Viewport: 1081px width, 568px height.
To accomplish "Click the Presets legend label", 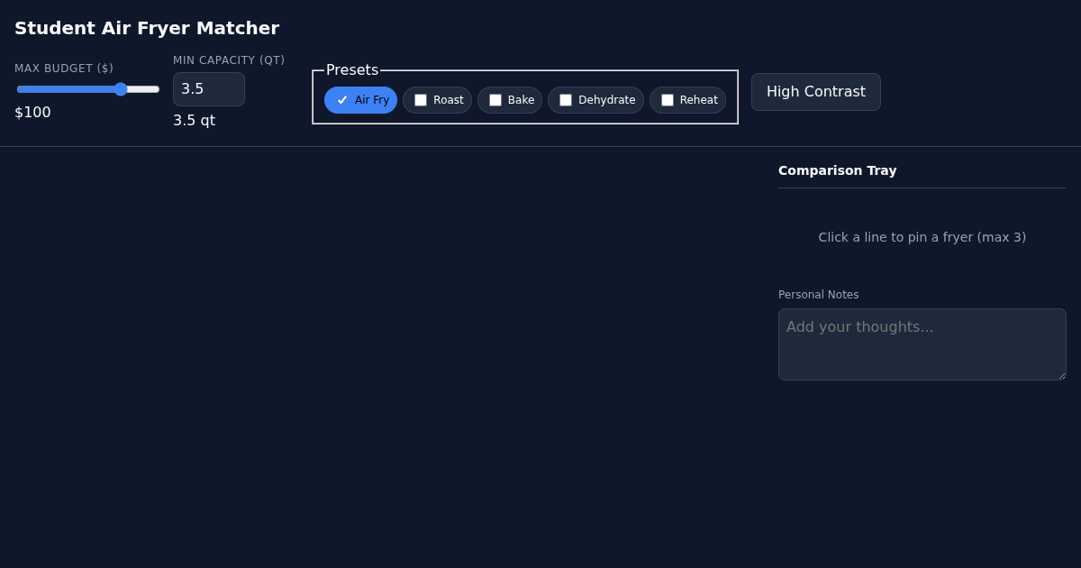I will 352,69.
